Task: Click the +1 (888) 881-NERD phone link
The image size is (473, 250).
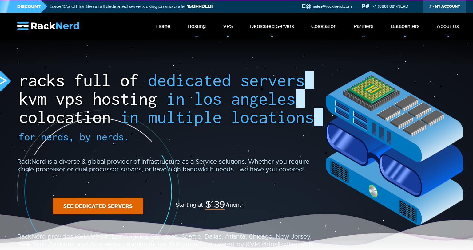Action: click(x=390, y=6)
